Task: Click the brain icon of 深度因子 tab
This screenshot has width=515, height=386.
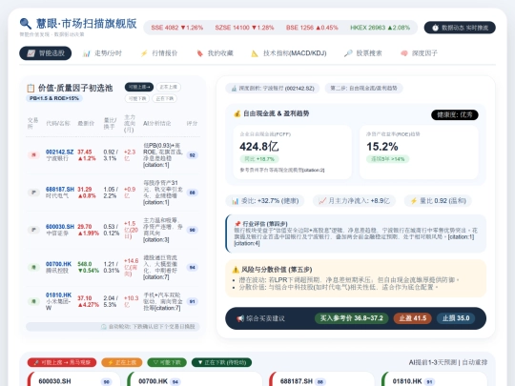Action: pos(404,53)
